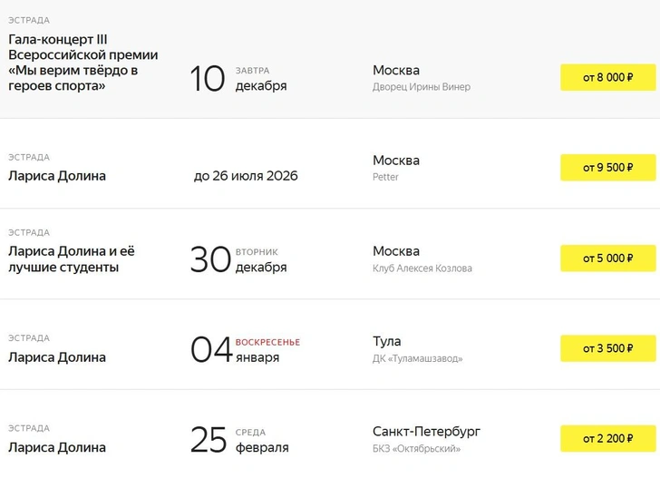Open the Лариса Долина concert in Тула
Screen dimensions: 660x478
(57, 357)
